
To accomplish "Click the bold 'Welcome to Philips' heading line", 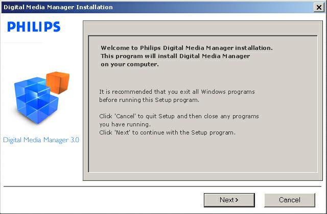I will click(x=186, y=48).
